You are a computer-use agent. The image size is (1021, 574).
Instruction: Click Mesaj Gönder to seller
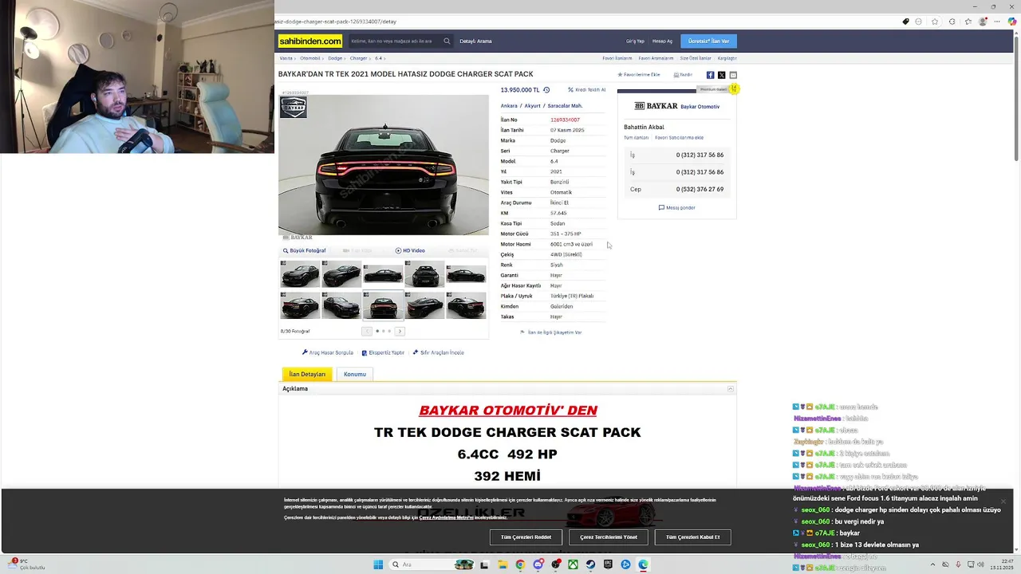(x=676, y=208)
